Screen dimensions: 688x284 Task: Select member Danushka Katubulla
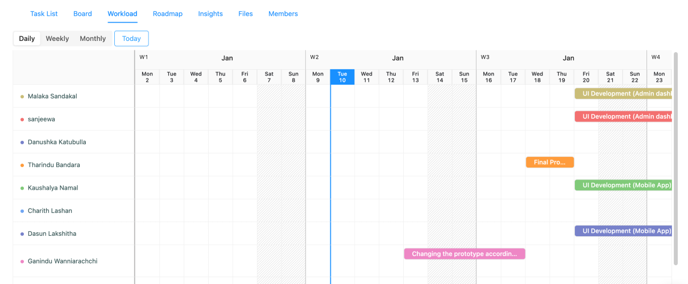click(57, 142)
